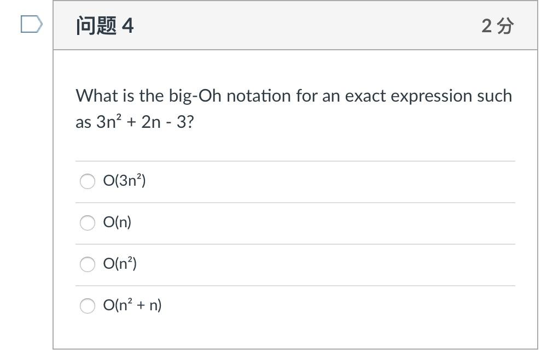This screenshot has width=547, height=354.
Task: Click the O(n) answer label text
Action: point(117,222)
